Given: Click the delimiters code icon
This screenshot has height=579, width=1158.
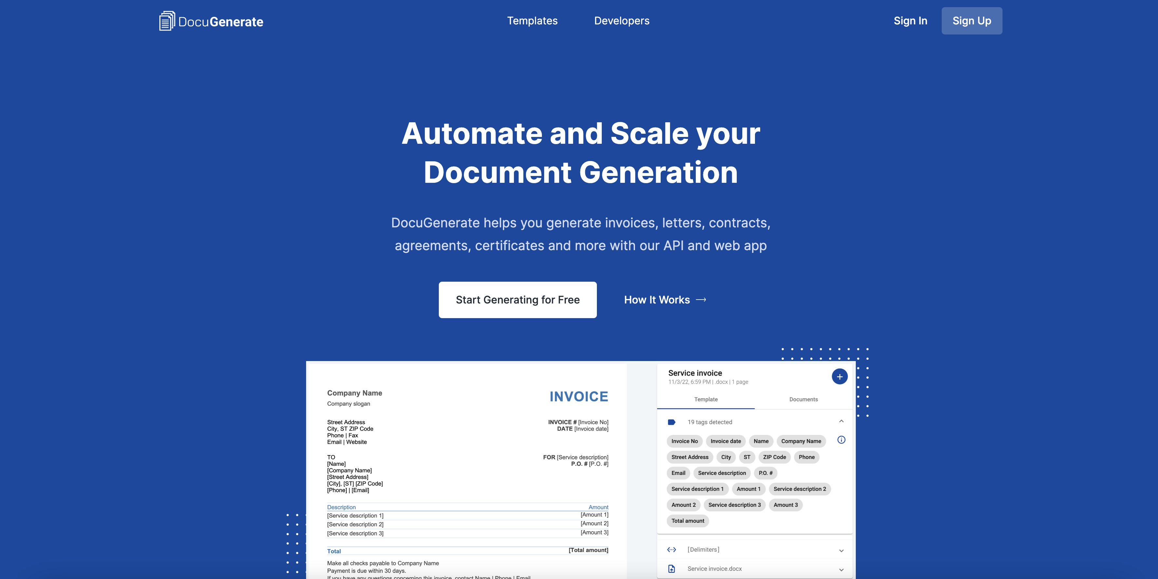Looking at the screenshot, I should pyautogui.click(x=672, y=549).
